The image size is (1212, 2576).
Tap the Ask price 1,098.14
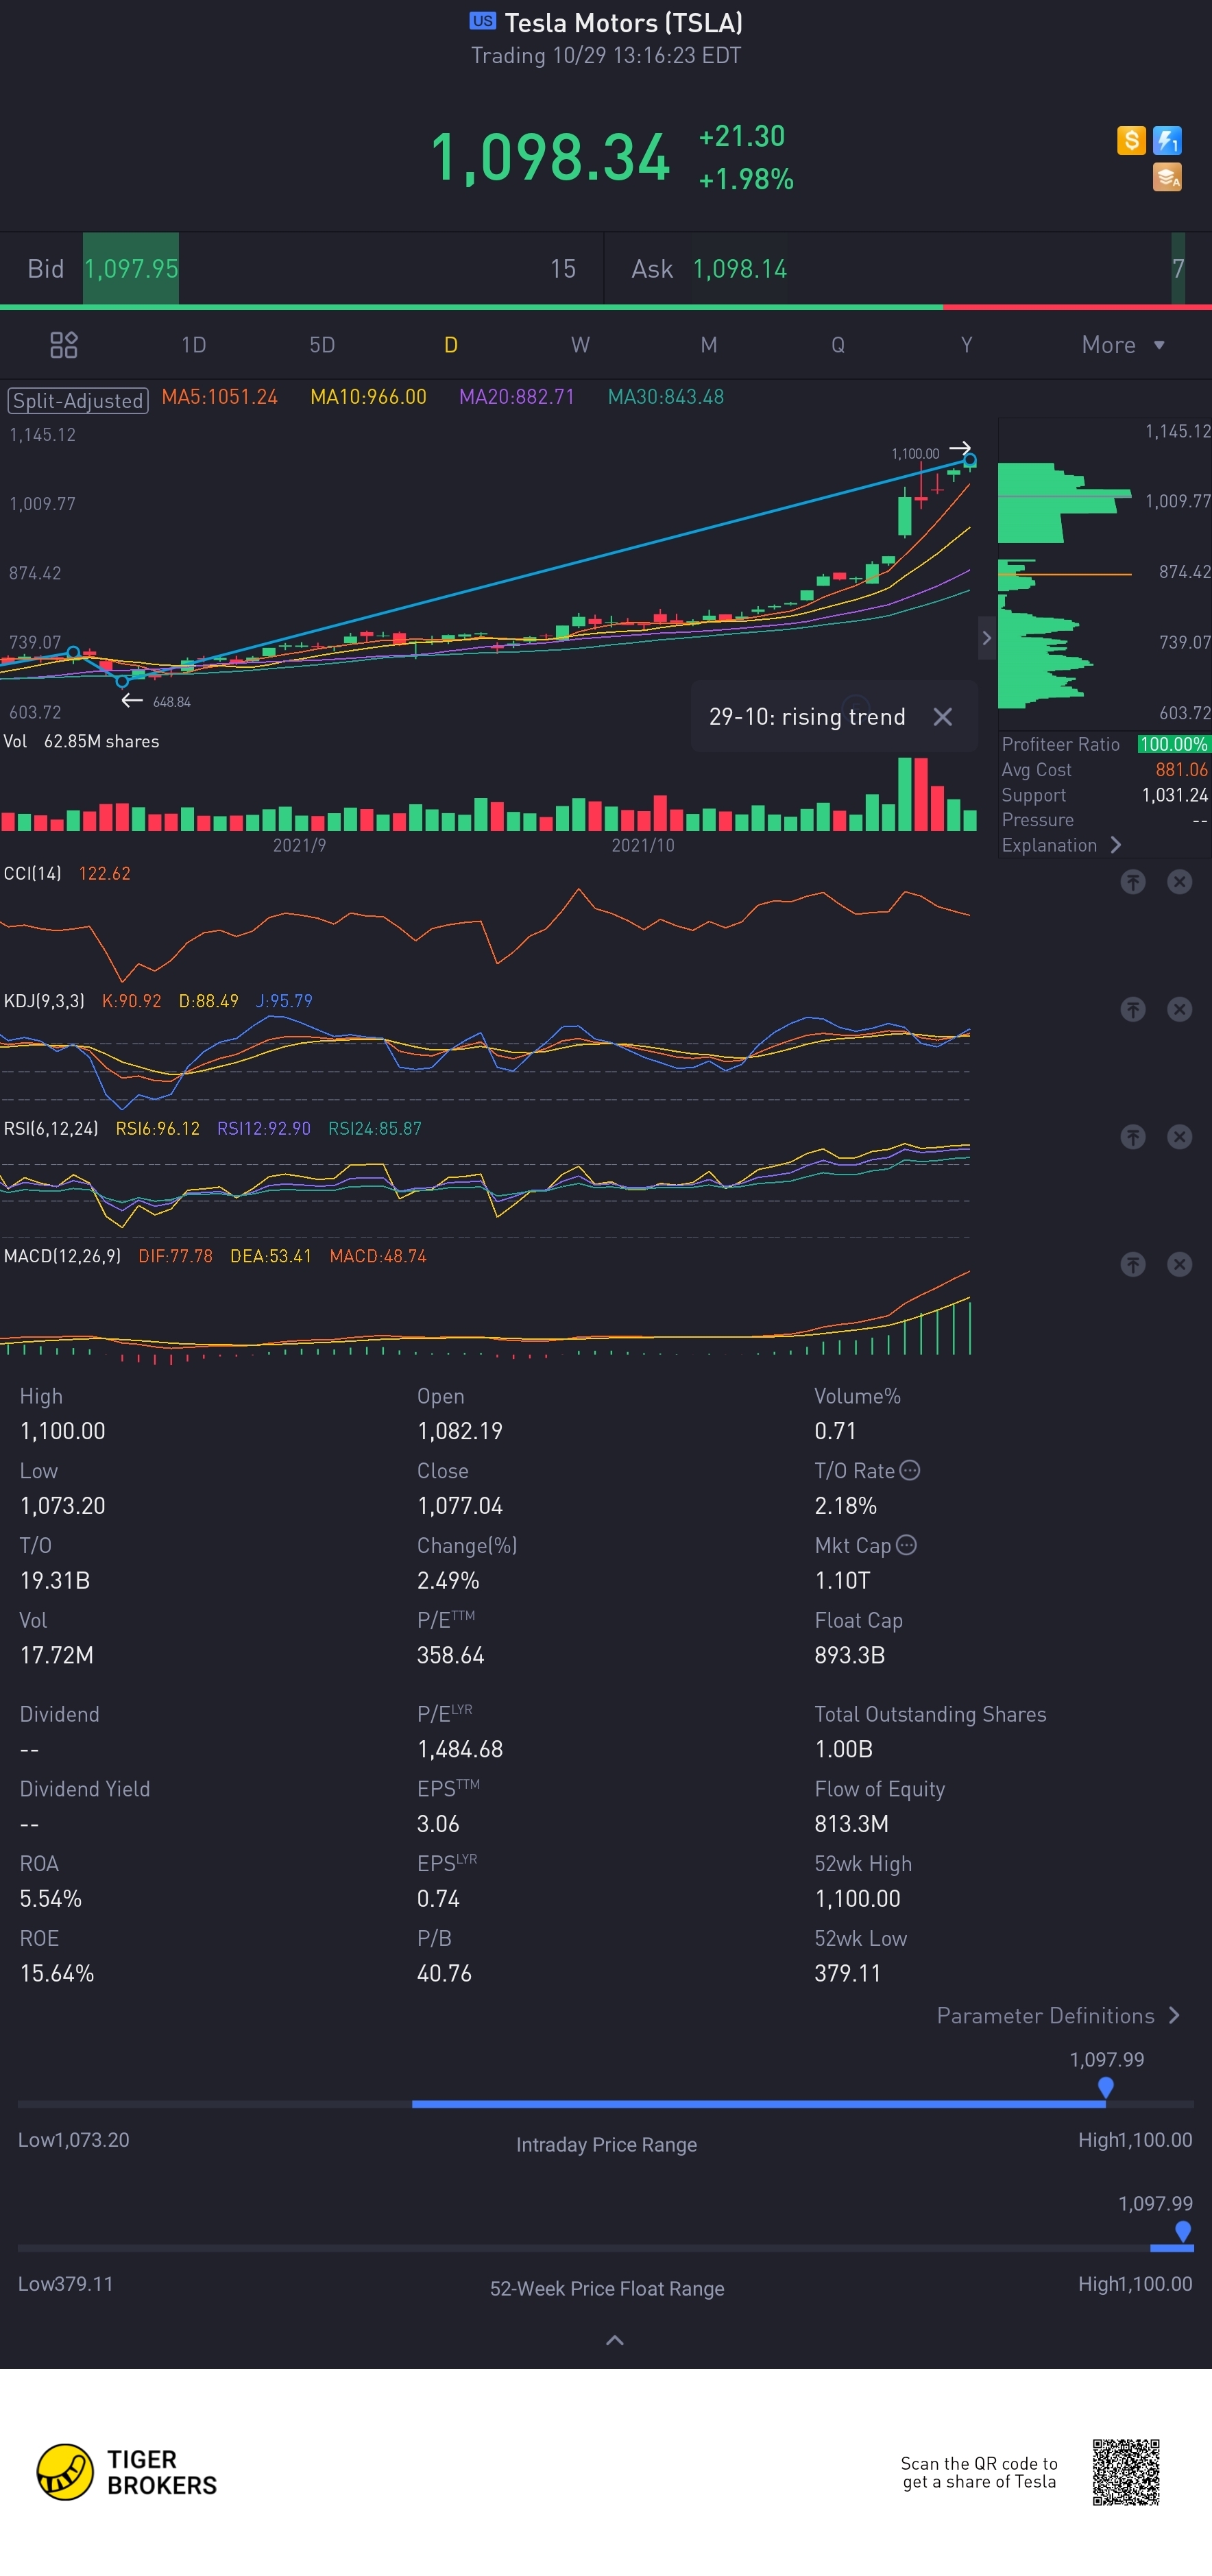click(739, 269)
